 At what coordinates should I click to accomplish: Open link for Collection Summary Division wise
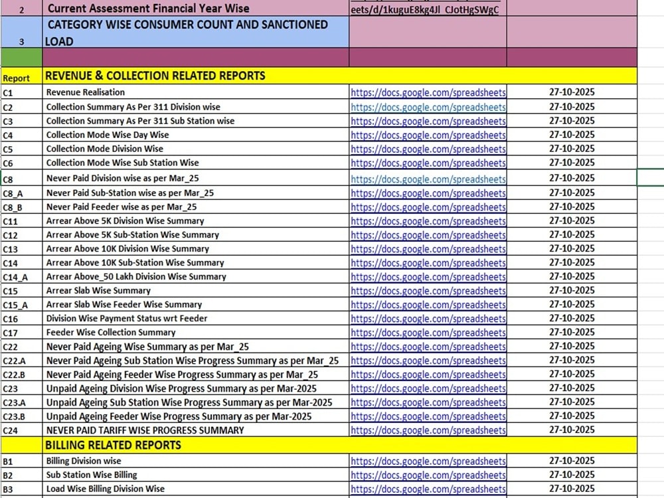(428, 107)
